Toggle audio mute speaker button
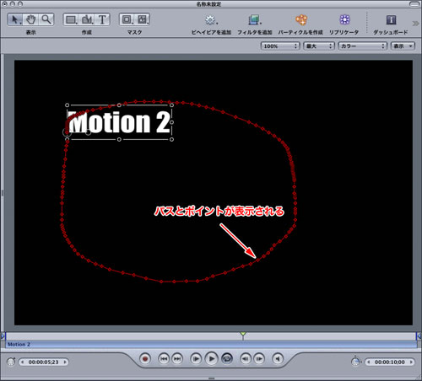This screenshot has height=381, width=422. click(x=278, y=359)
